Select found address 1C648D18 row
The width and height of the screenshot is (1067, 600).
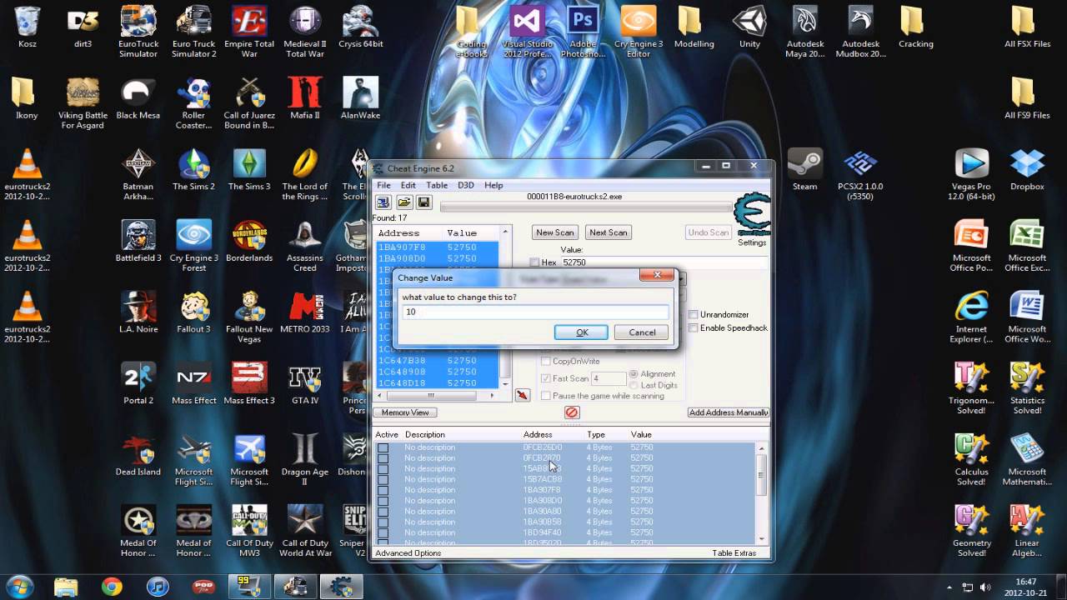click(x=438, y=382)
